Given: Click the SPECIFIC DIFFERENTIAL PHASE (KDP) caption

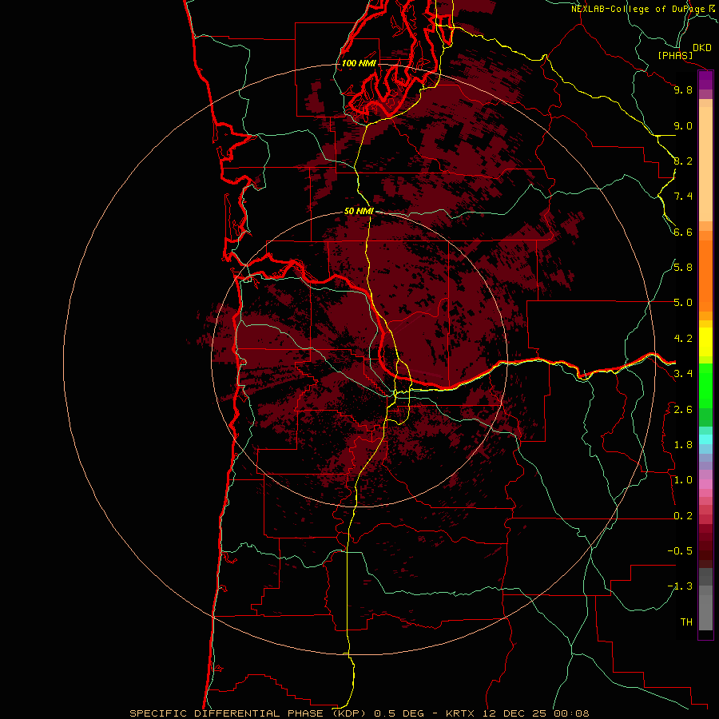Looking at the screenshot, I should [x=248, y=713].
